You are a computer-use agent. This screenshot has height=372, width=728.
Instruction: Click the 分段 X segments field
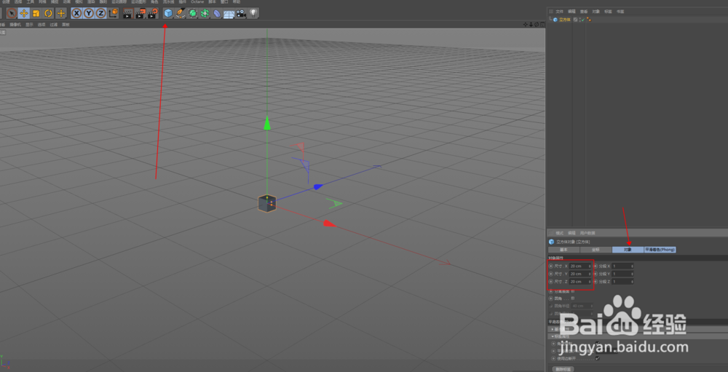[622, 266]
